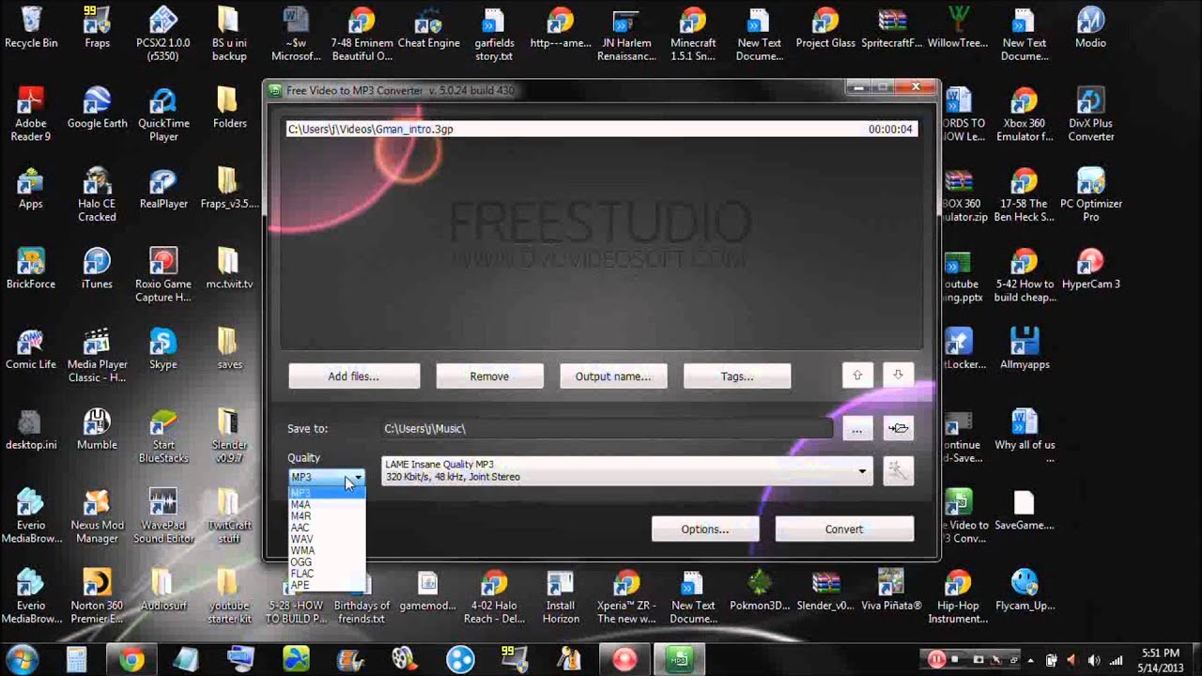Choose OGG from the format list
This screenshot has height=676, width=1202.
(x=327, y=561)
